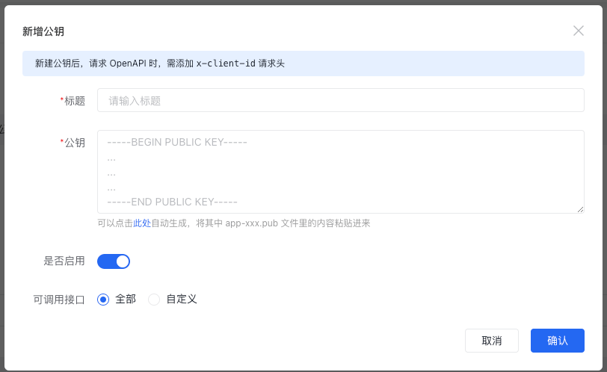The image size is (607, 372).
Task: Open the 此处 auto-generate link
Action: point(142,223)
